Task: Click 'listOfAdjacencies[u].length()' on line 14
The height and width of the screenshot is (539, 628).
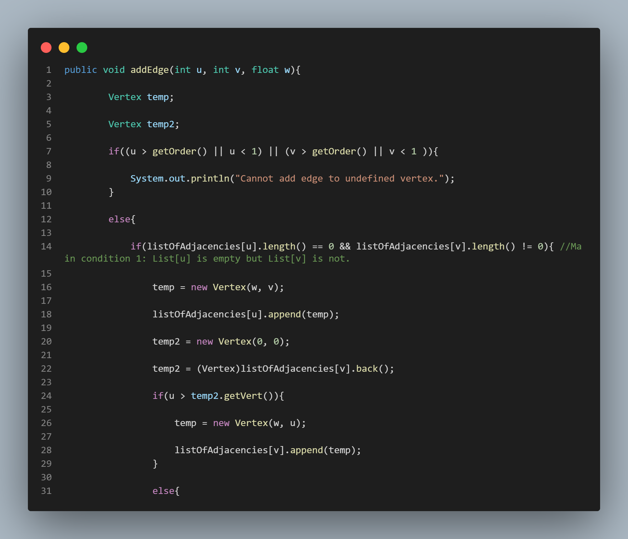Action: tap(227, 246)
